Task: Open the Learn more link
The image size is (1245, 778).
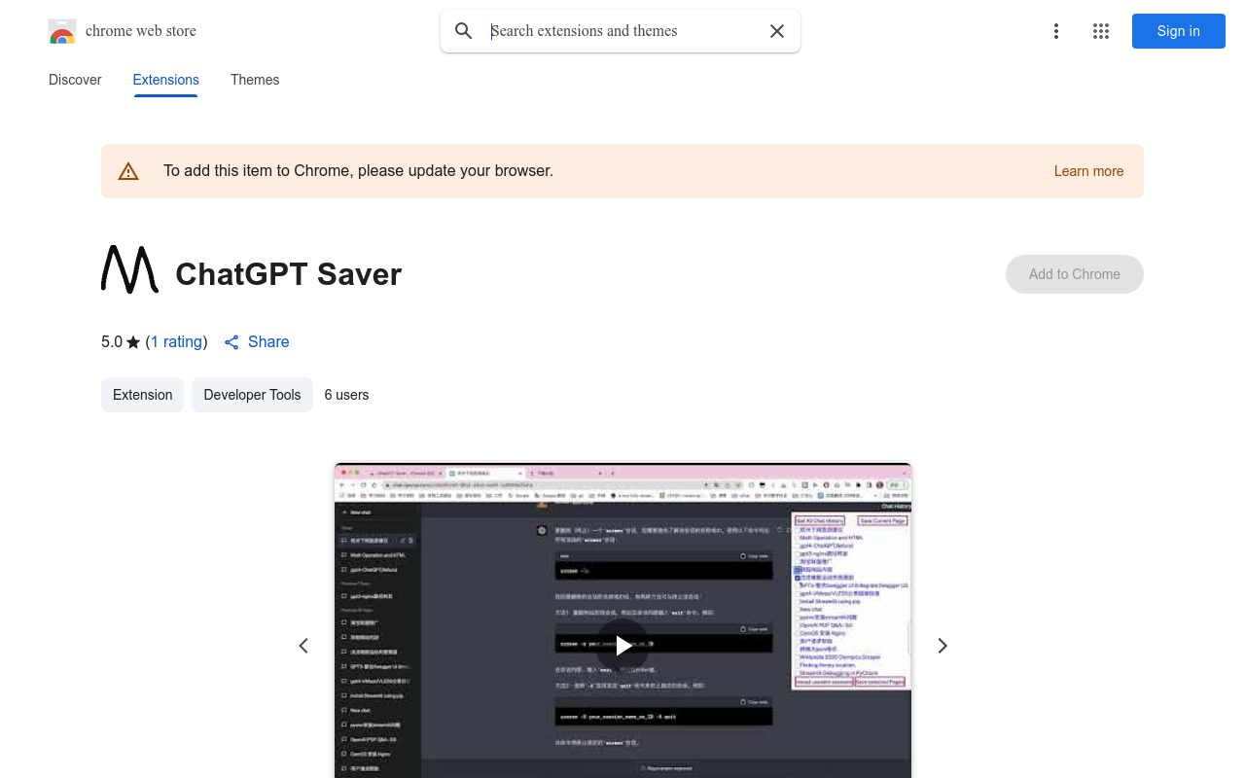Action: pyautogui.click(x=1088, y=171)
